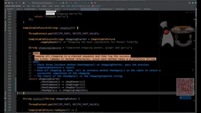
Task: Open the Structure tool window button
Action: coord(5,13)
